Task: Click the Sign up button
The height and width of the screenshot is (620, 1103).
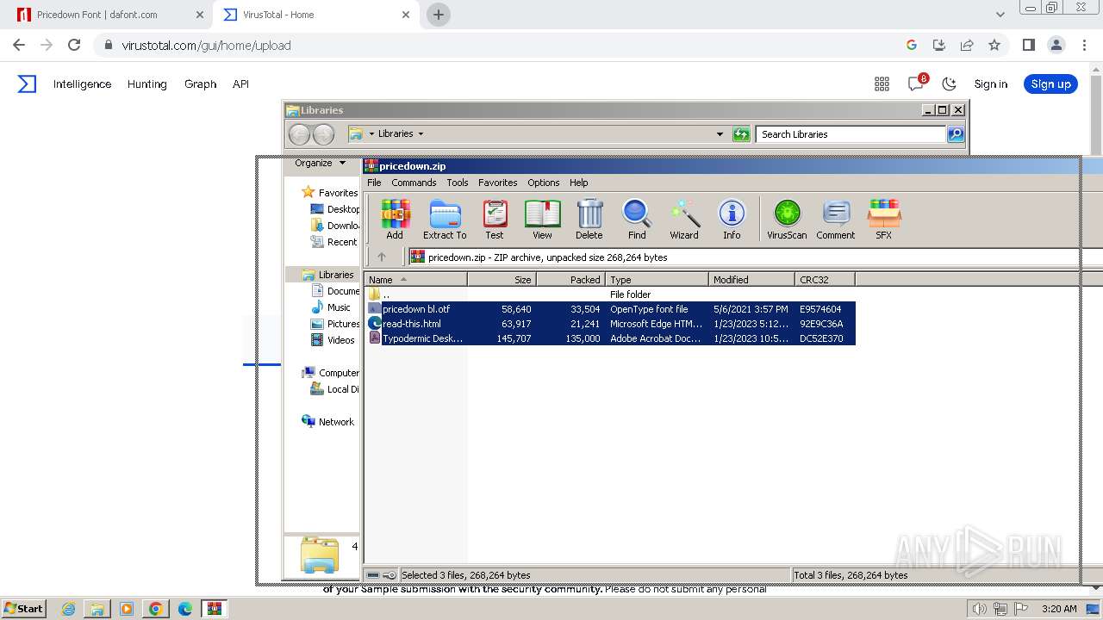Action: (x=1050, y=84)
